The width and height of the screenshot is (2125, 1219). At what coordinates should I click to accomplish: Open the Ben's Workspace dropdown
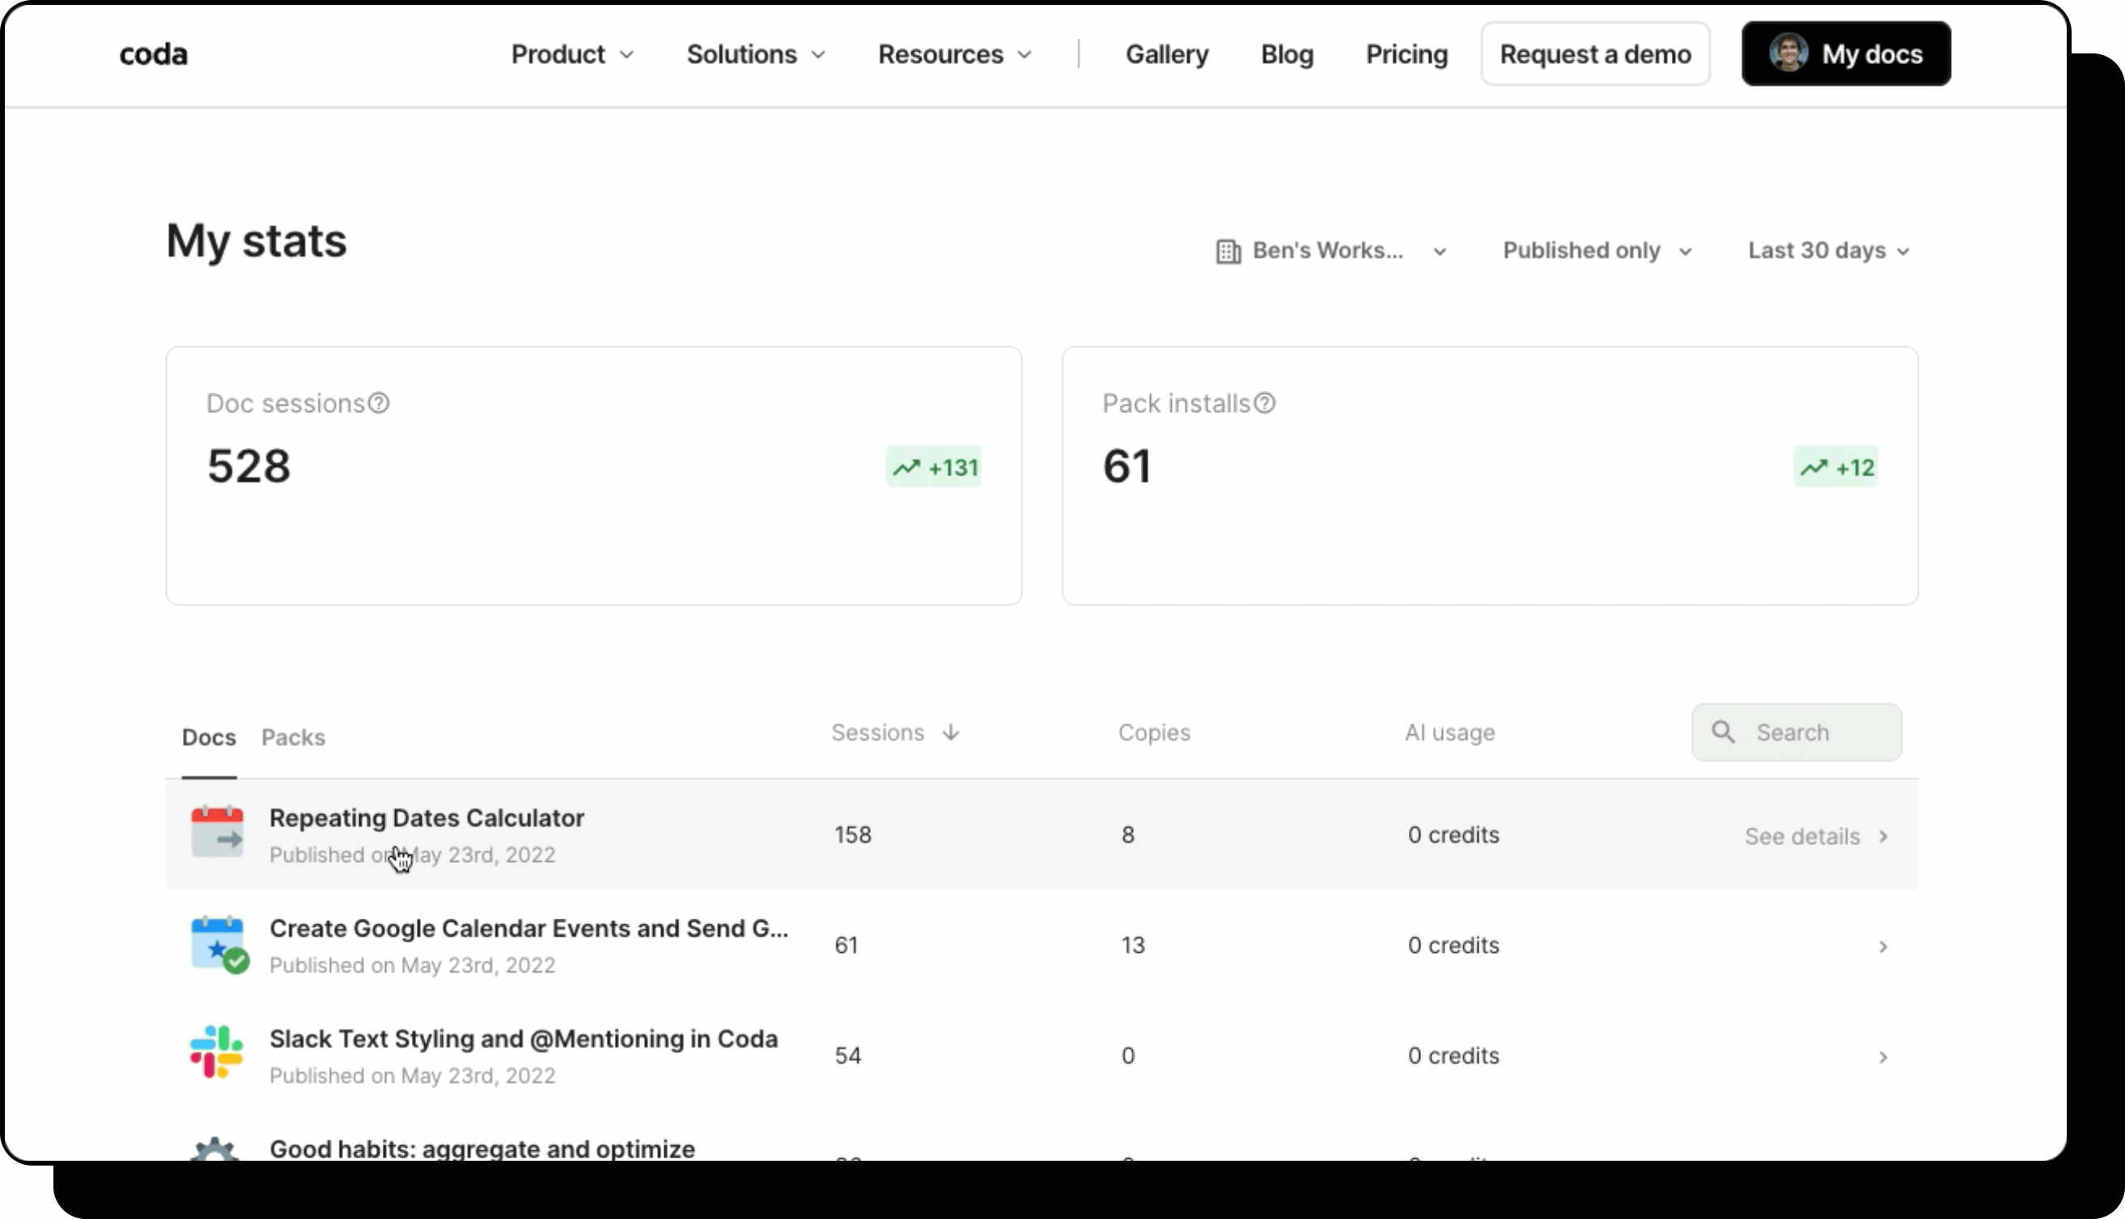tap(1330, 251)
